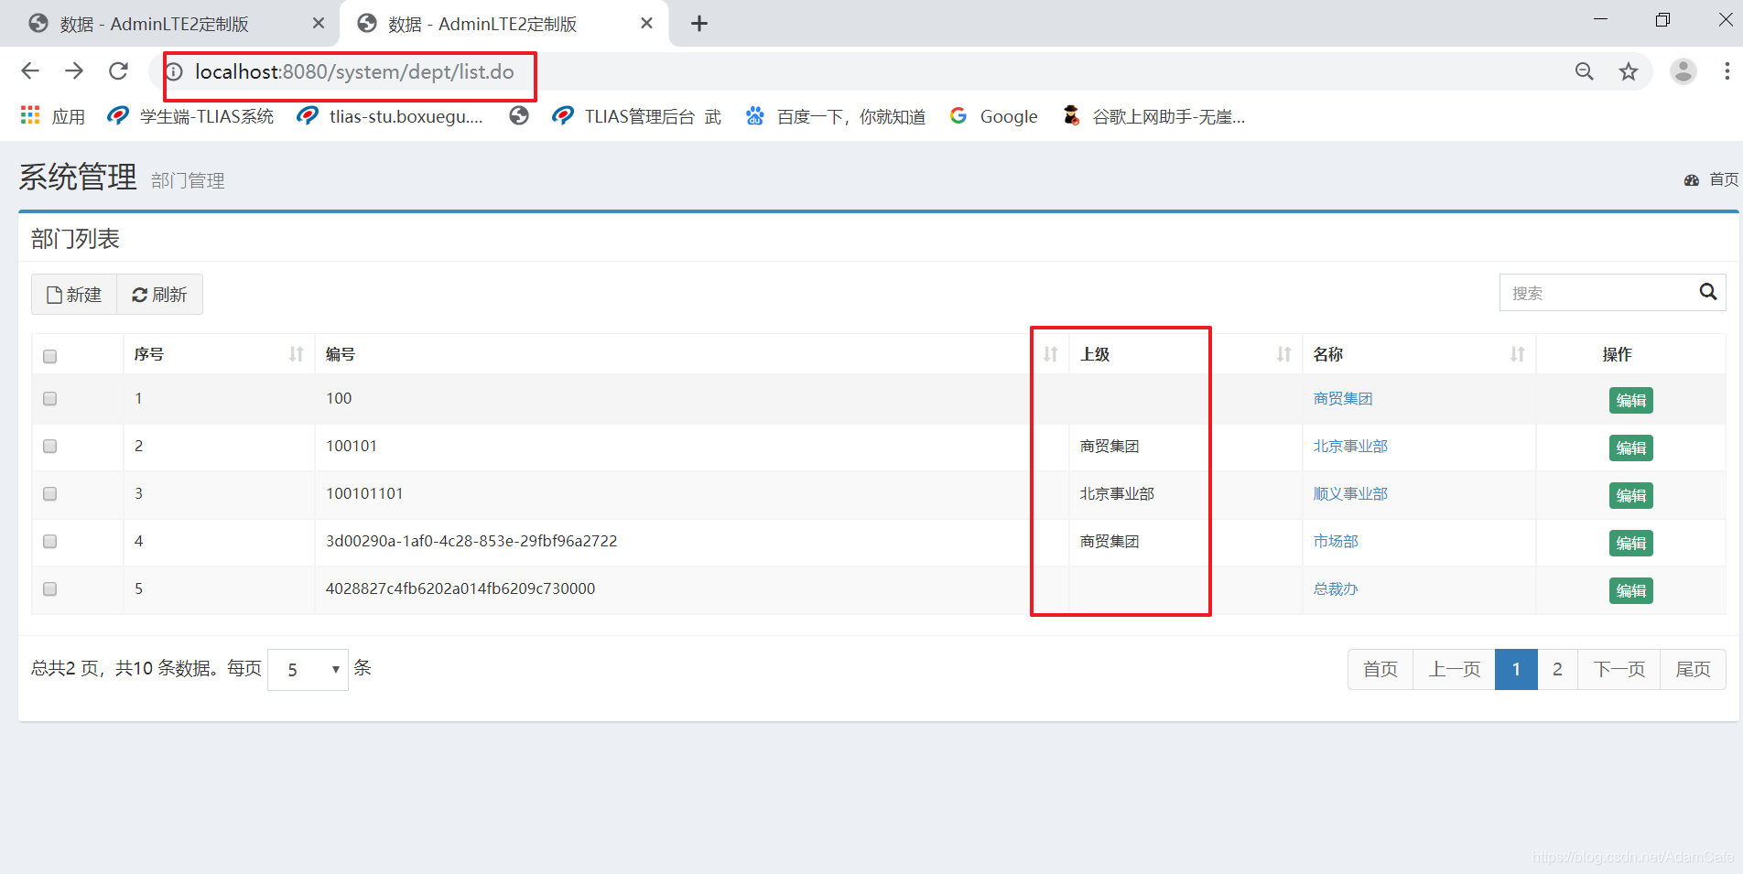Focus the 搜索 search field
This screenshot has width=1743, height=874.
coord(1595,293)
